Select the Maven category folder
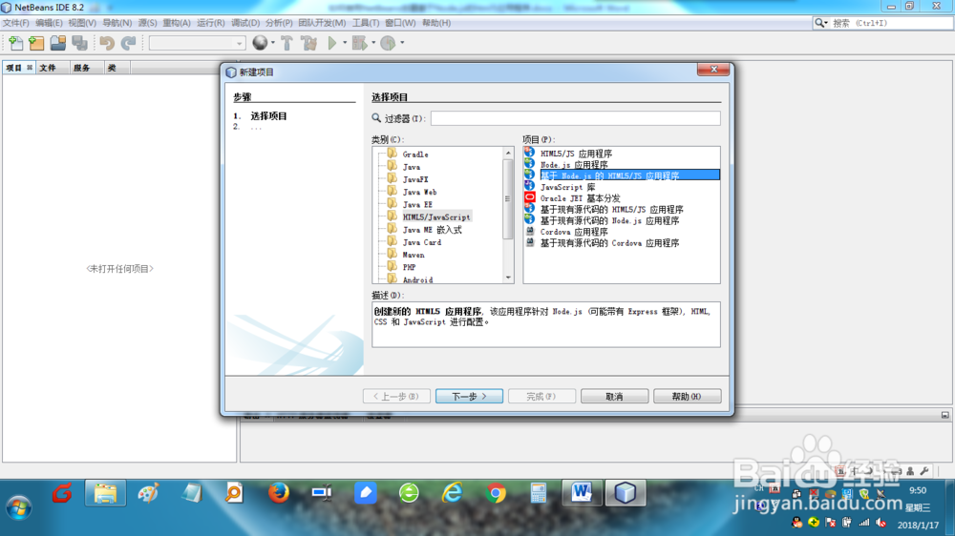Viewport: 955px width, 536px height. [x=413, y=255]
